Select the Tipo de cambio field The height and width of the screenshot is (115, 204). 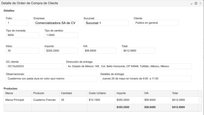(61, 35)
